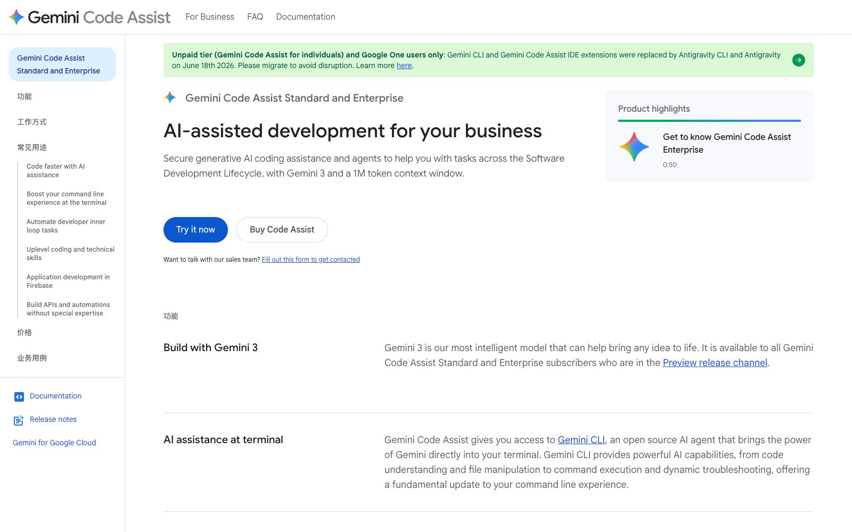Open the Gemini Enterprise video thumbnail icon

[634, 147]
